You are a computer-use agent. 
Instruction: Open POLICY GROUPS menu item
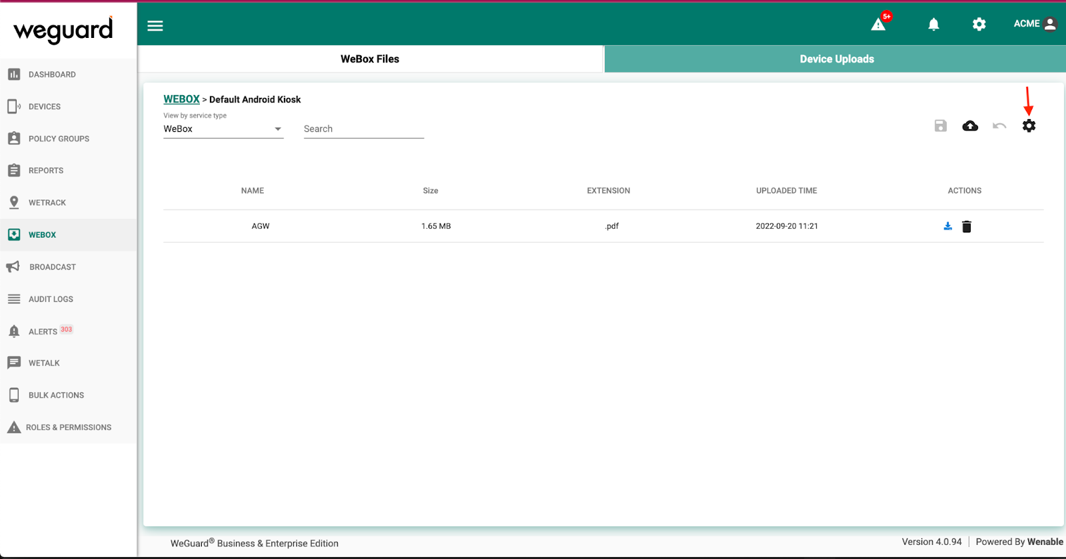pyautogui.click(x=59, y=138)
